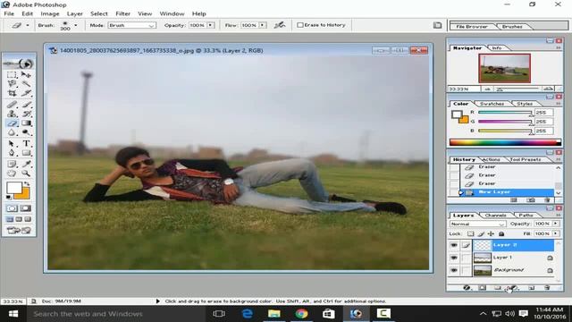Select the Eraser tool in toolbox
572x322 pixels.
[x=12, y=123]
